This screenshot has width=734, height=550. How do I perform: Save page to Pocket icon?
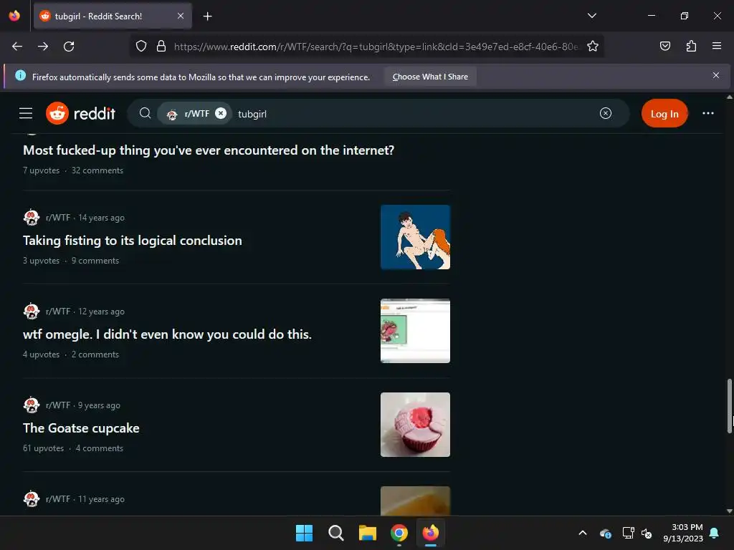click(664, 46)
